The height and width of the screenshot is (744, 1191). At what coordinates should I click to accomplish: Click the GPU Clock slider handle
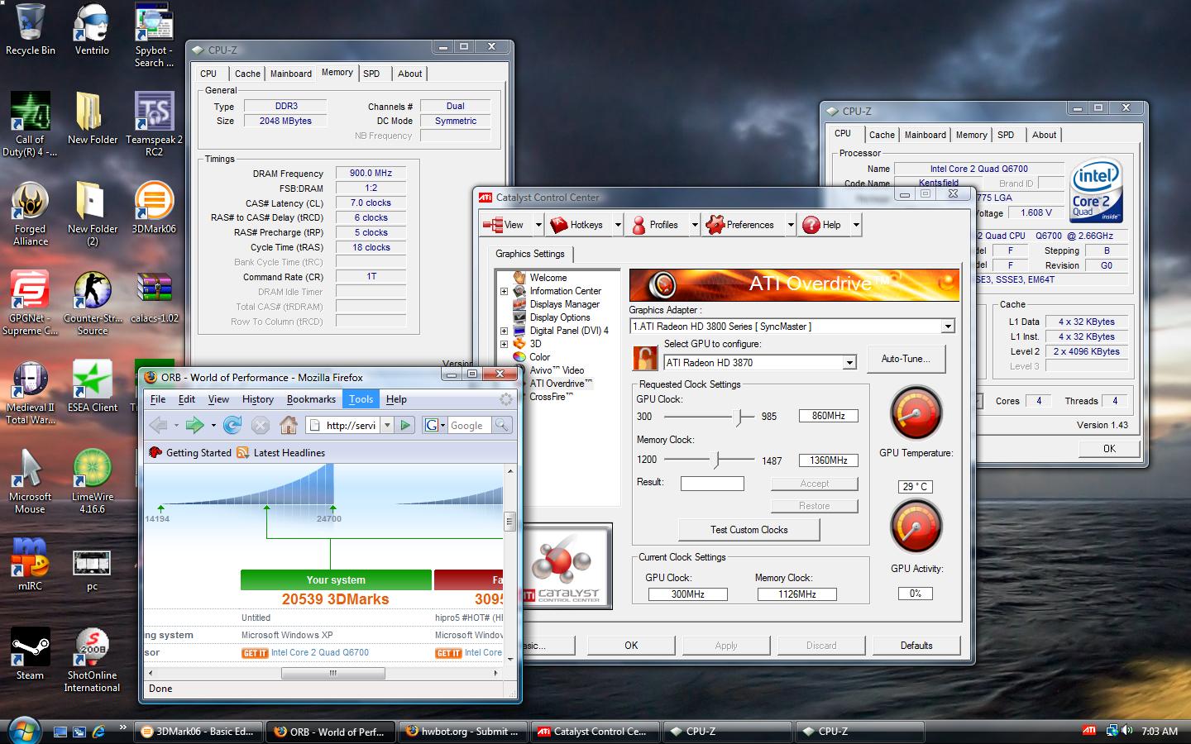click(739, 417)
